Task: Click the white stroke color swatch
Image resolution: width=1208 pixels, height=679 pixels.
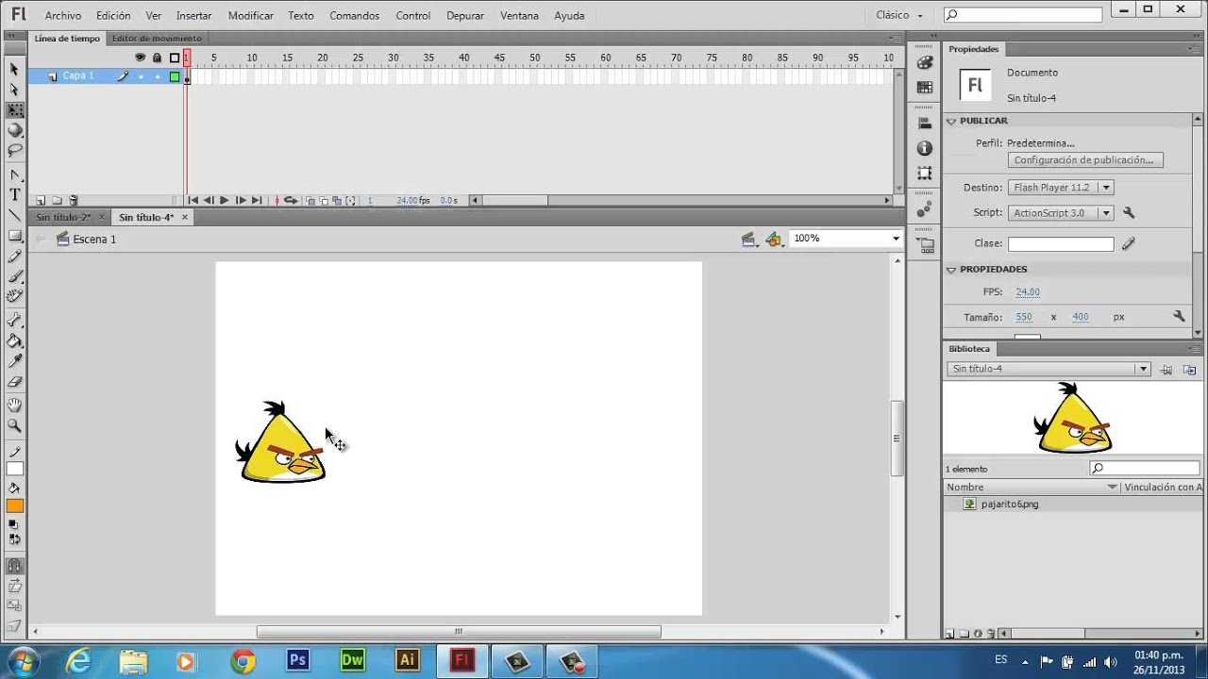Action: (15, 469)
